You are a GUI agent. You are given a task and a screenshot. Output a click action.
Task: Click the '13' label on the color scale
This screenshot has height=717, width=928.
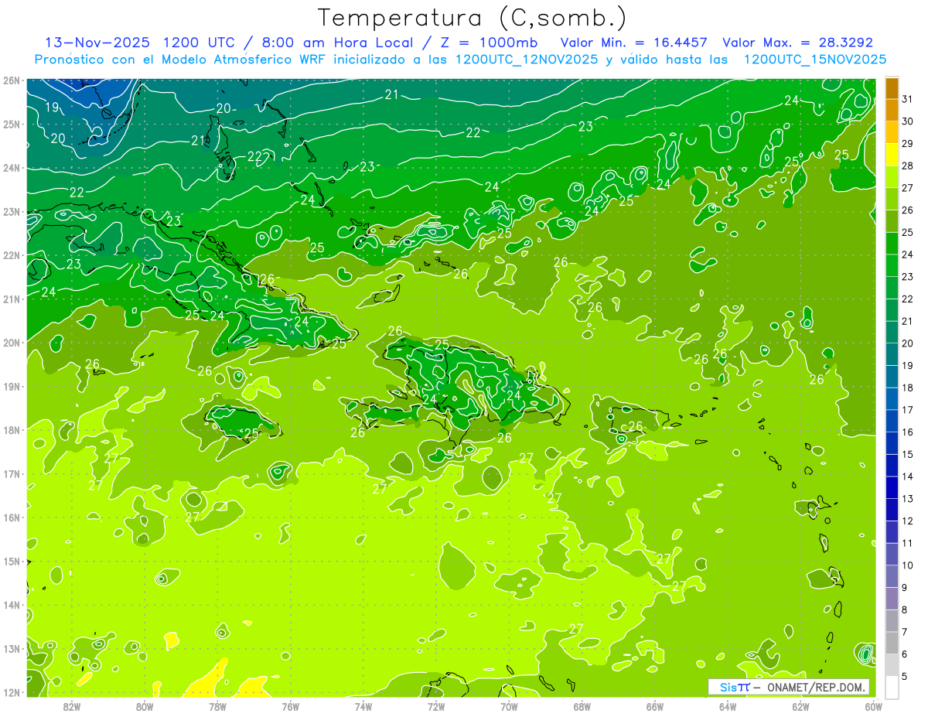pos(908,499)
